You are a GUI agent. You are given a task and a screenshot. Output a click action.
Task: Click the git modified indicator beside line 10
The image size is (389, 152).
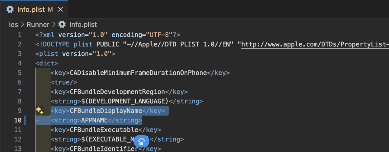pyautogui.click(x=25, y=120)
